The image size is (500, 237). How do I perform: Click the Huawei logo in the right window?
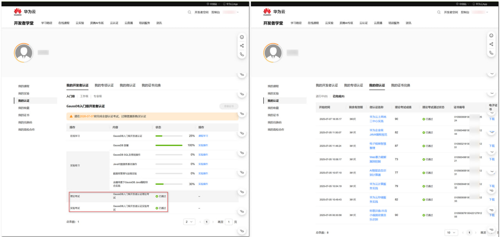pyautogui.click(x=267, y=12)
